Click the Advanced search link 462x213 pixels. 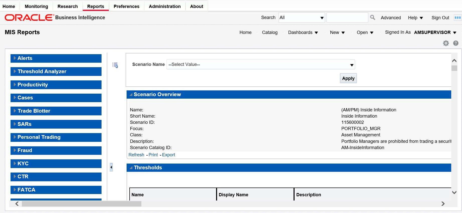pyautogui.click(x=391, y=18)
